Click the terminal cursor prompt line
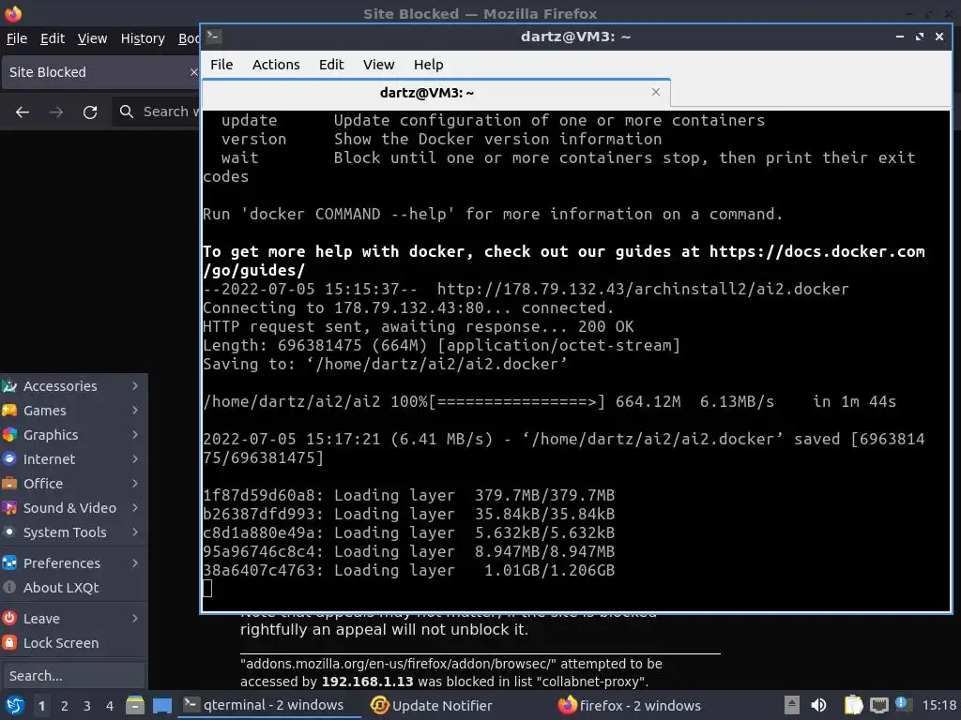Image resolution: width=961 pixels, height=720 pixels. click(x=207, y=588)
